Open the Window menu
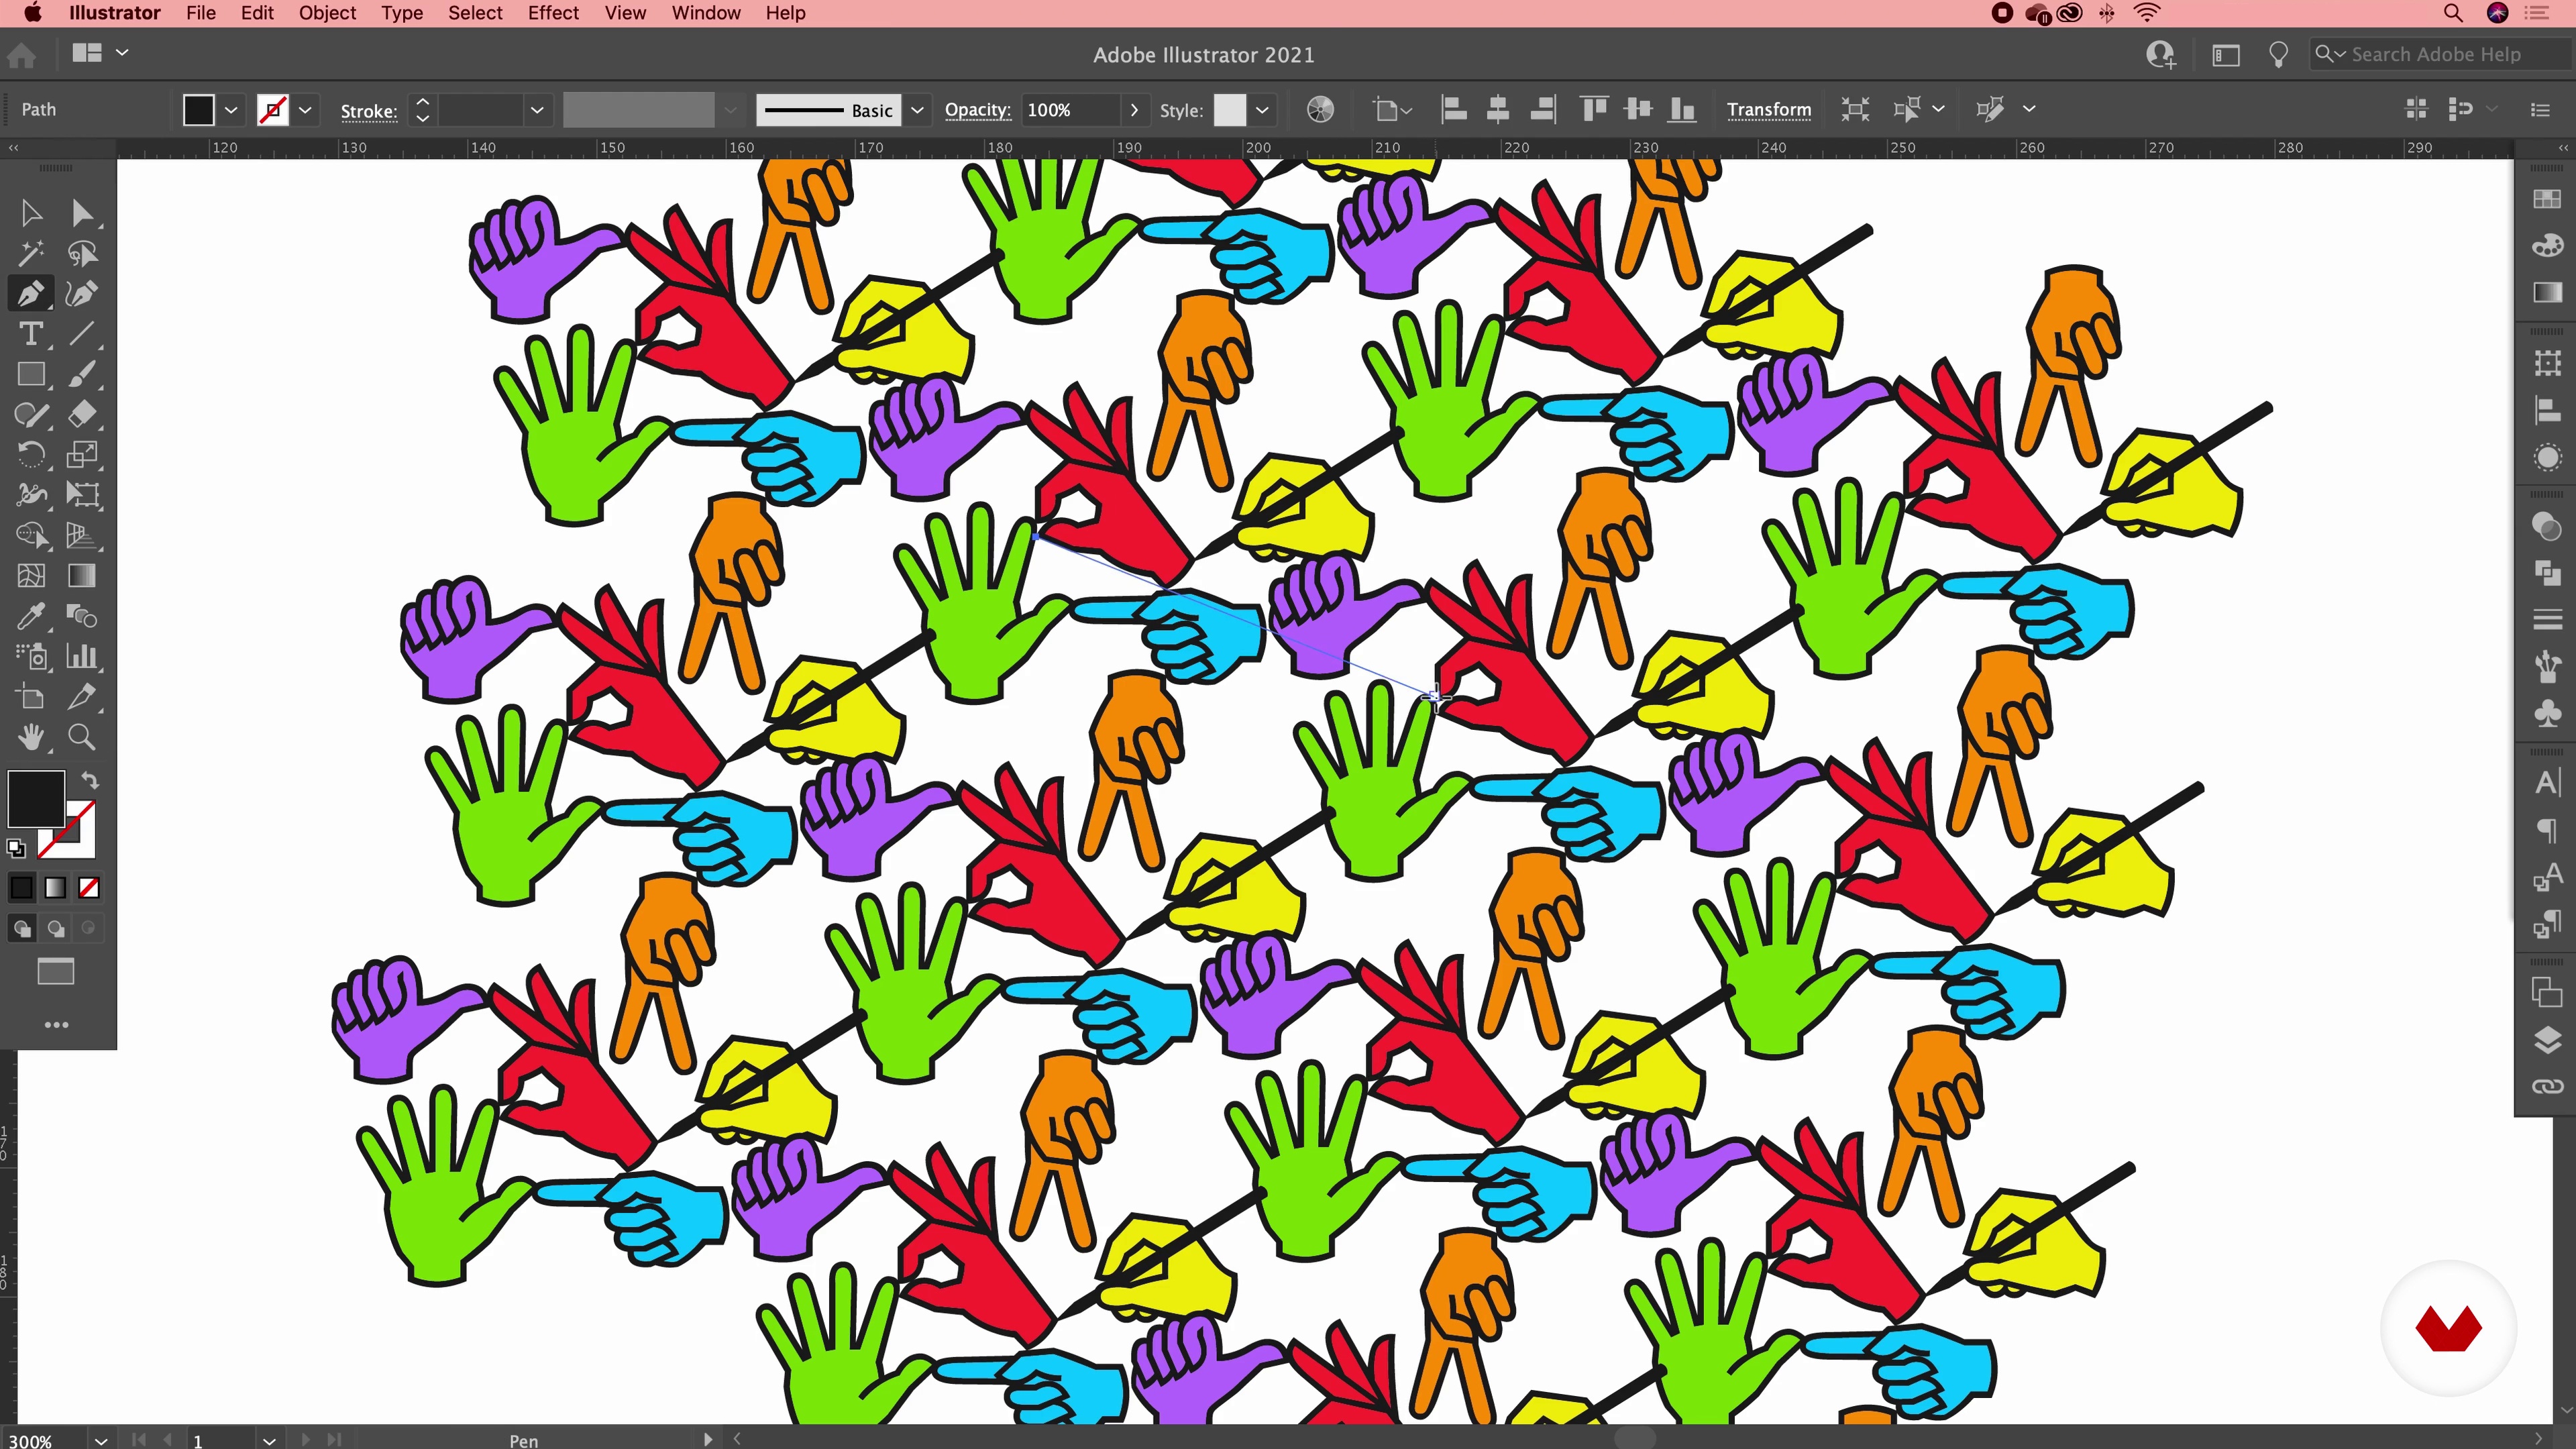The width and height of the screenshot is (2576, 1449). (706, 13)
